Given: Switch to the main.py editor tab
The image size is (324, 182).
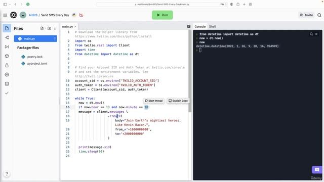Looking at the screenshot, I should 67,27.
